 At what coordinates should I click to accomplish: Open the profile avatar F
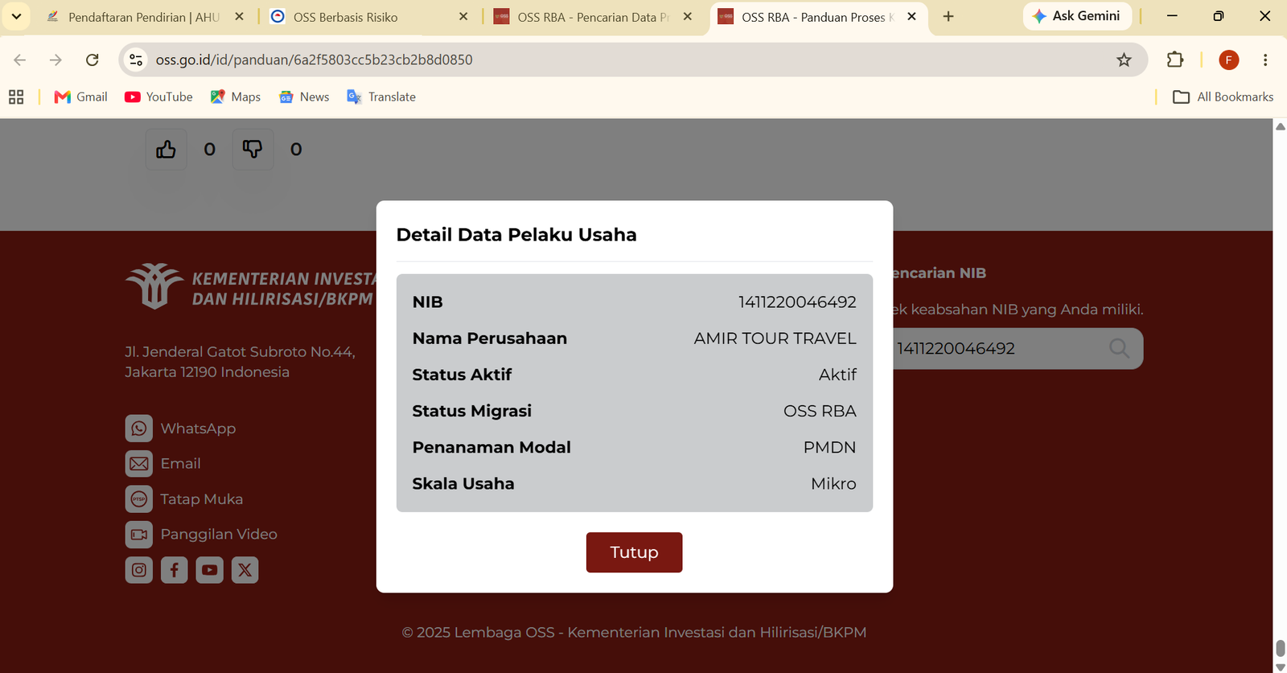click(1228, 60)
